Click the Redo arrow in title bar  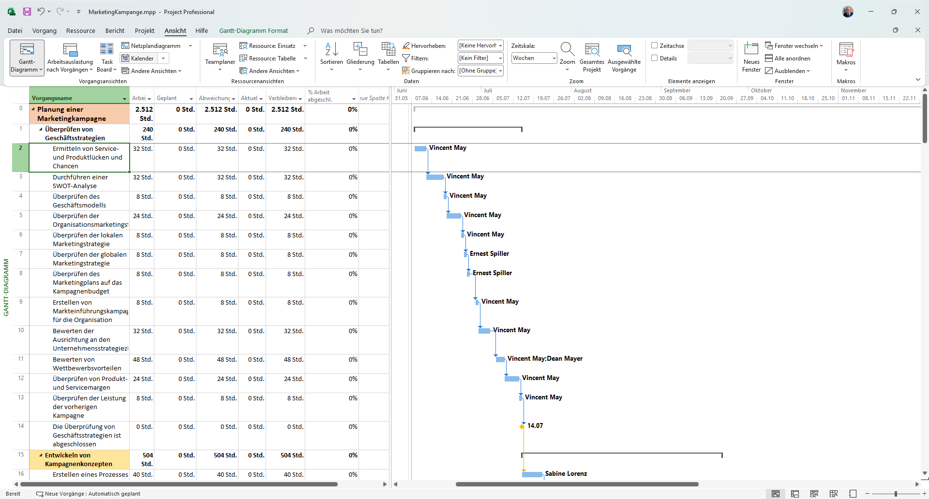(x=60, y=12)
